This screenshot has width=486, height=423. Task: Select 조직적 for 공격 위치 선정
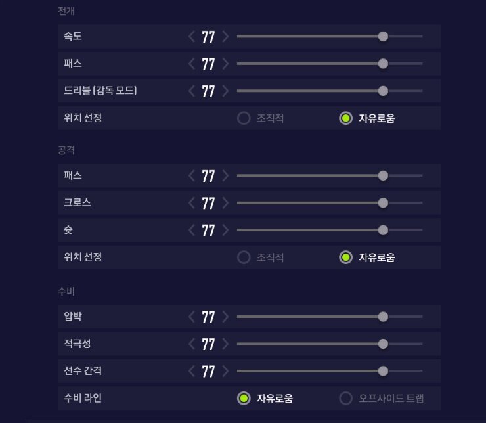[x=244, y=257]
